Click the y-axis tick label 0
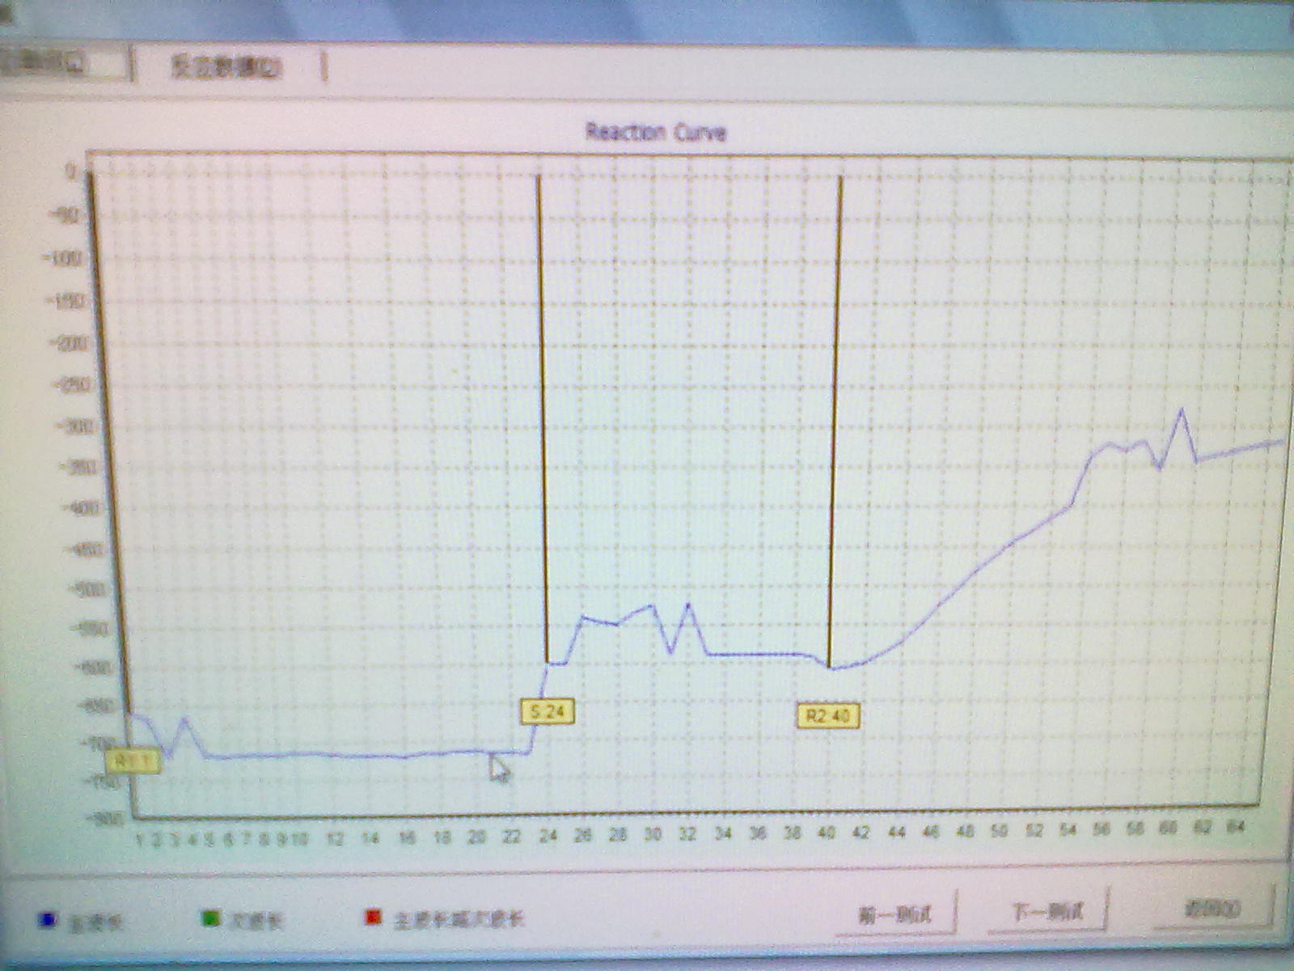The width and height of the screenshot is (1294, 971). [x=71, y=172]
